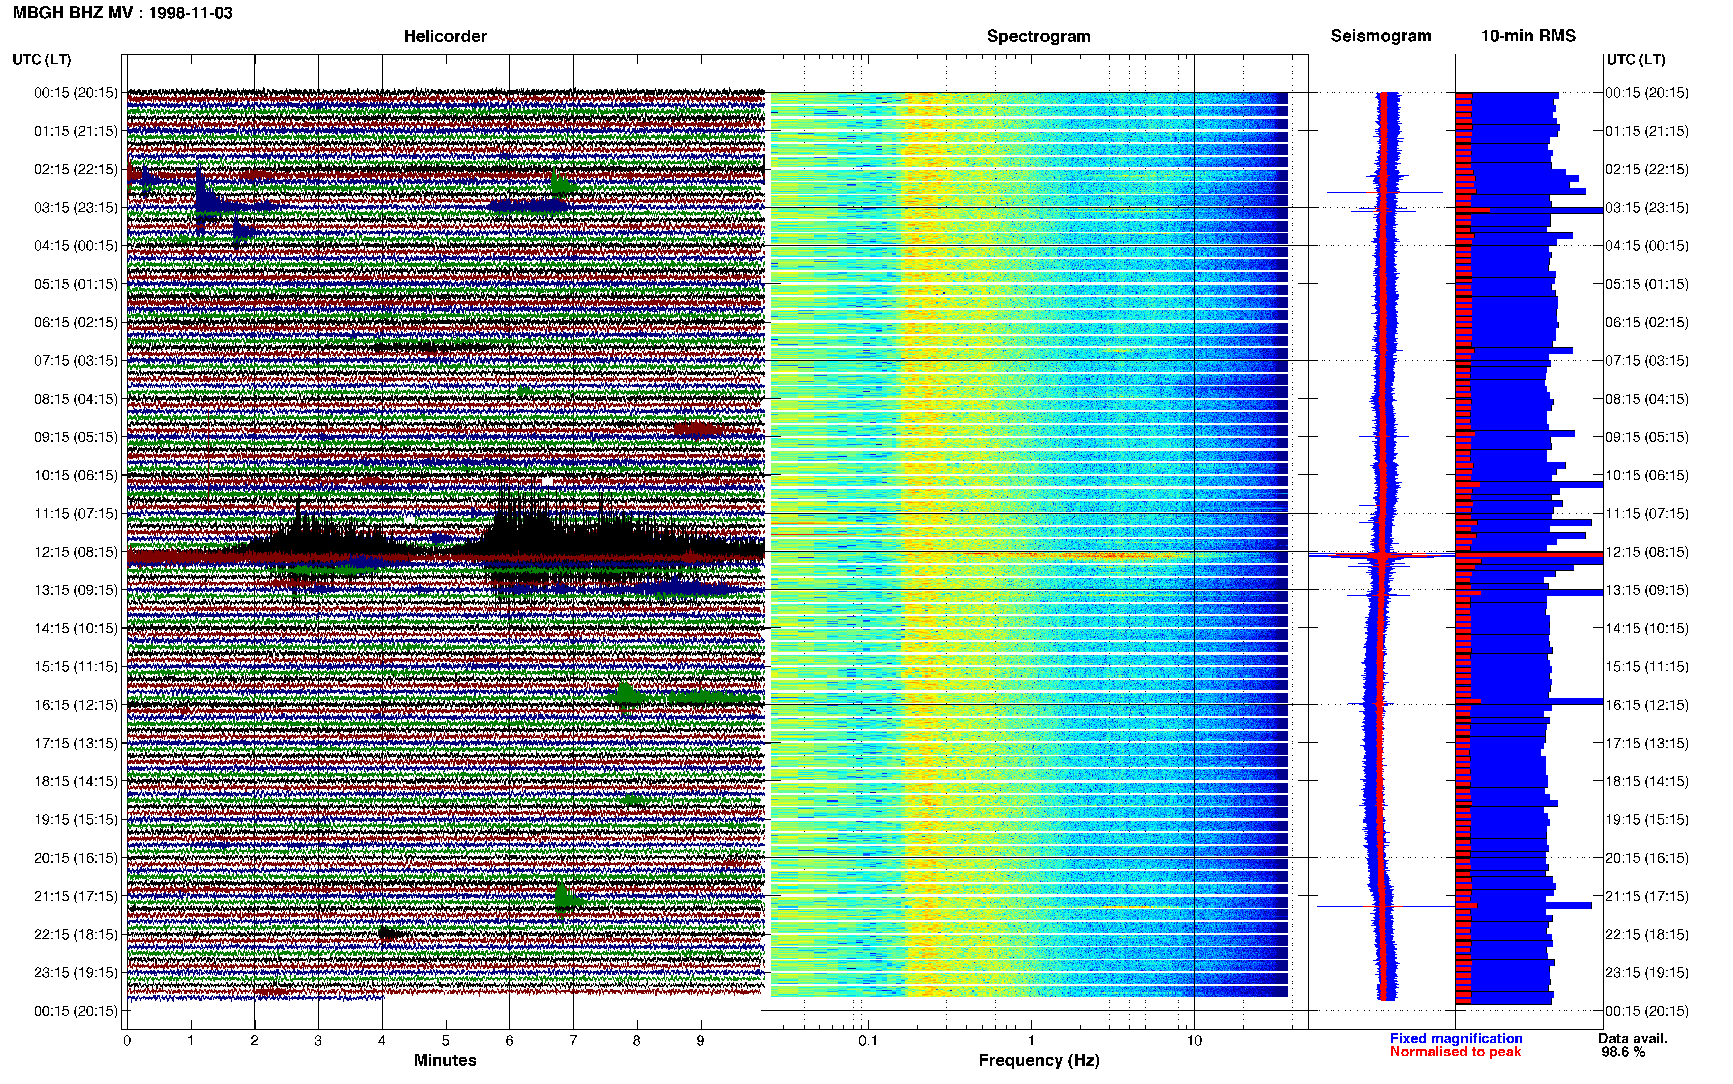Click the left 'UTC (LT)' axis label
This screenshot has height=1084, width=1733.
(x=42, y=59)
